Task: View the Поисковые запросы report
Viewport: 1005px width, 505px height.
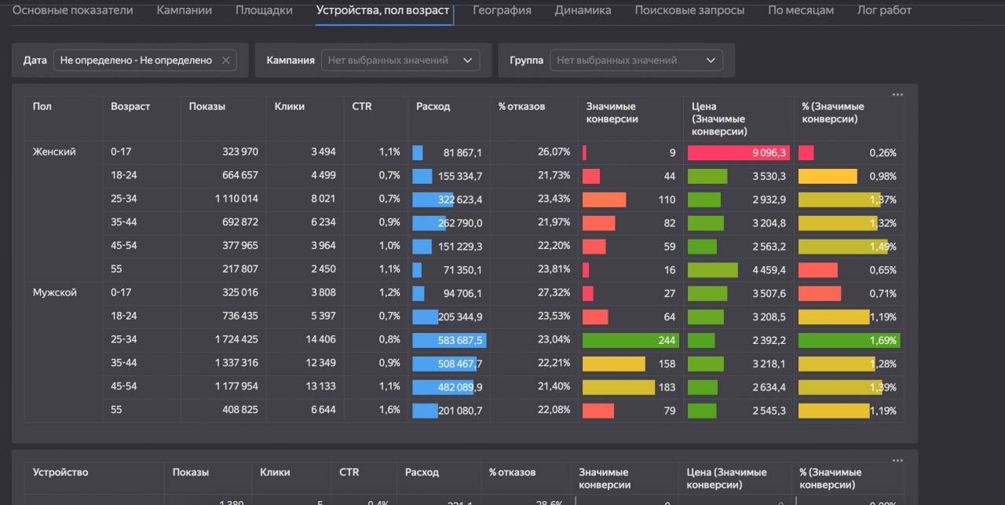Action: click(x=689, y=10)
